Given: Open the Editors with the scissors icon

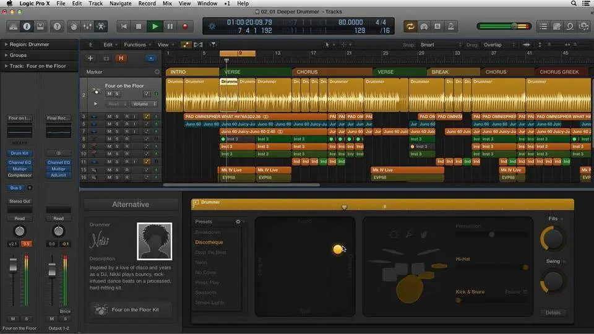Looking at the screenshot, I should click(x=101, y=26).
